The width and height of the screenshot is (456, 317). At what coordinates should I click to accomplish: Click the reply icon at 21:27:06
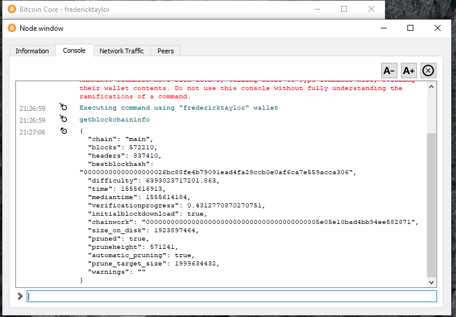(x=64, y=131)
